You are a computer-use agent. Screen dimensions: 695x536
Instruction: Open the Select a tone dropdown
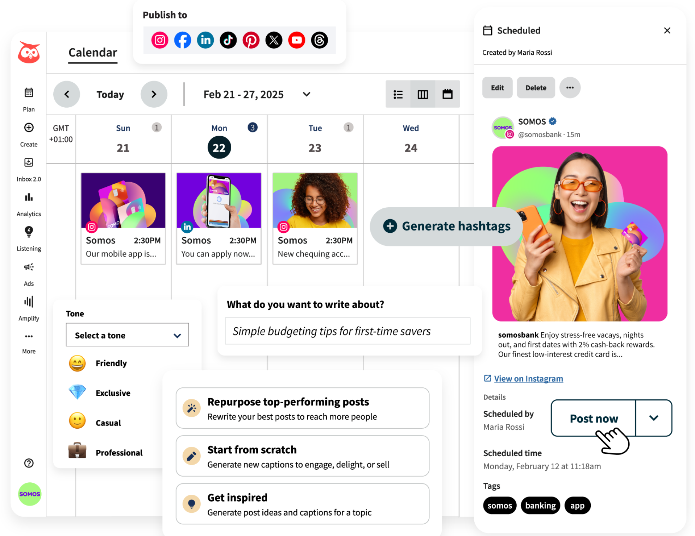pos(127,335)
